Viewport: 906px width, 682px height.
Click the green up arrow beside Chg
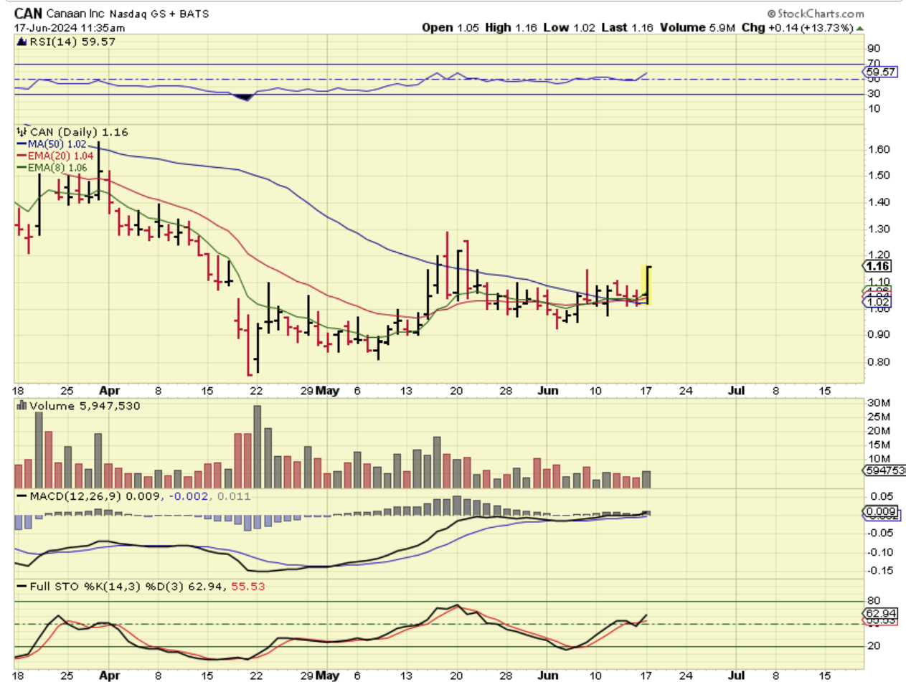[860, 28]
